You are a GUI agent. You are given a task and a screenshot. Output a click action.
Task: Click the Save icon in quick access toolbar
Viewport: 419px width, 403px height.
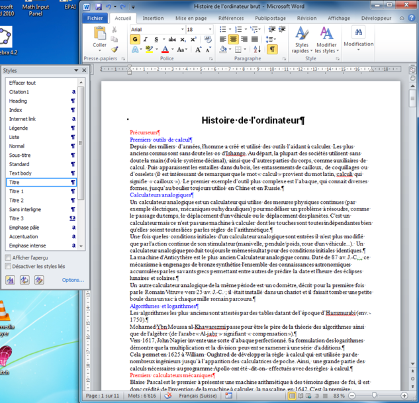(x=97, y=7)
